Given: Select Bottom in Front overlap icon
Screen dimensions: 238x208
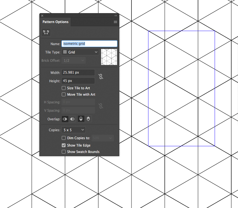Looking at the screenshot, I should click(x=88, y=119).
